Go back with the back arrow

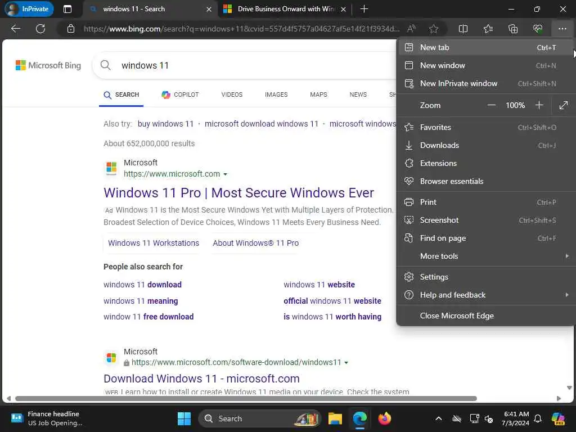click(16, 29)
